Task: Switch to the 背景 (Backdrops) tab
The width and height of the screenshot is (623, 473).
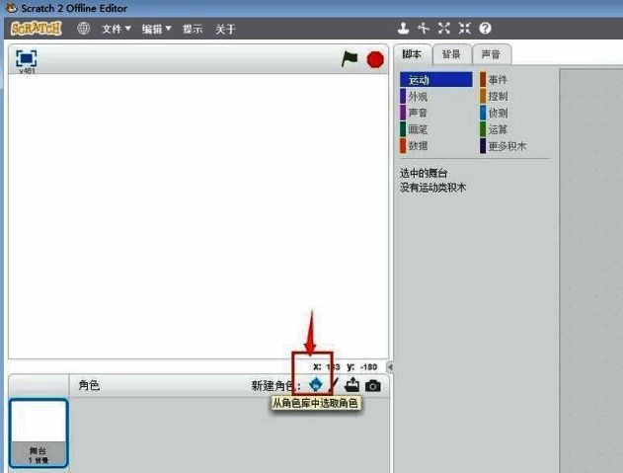Action: pyautogui.click(x=451, y=54)
